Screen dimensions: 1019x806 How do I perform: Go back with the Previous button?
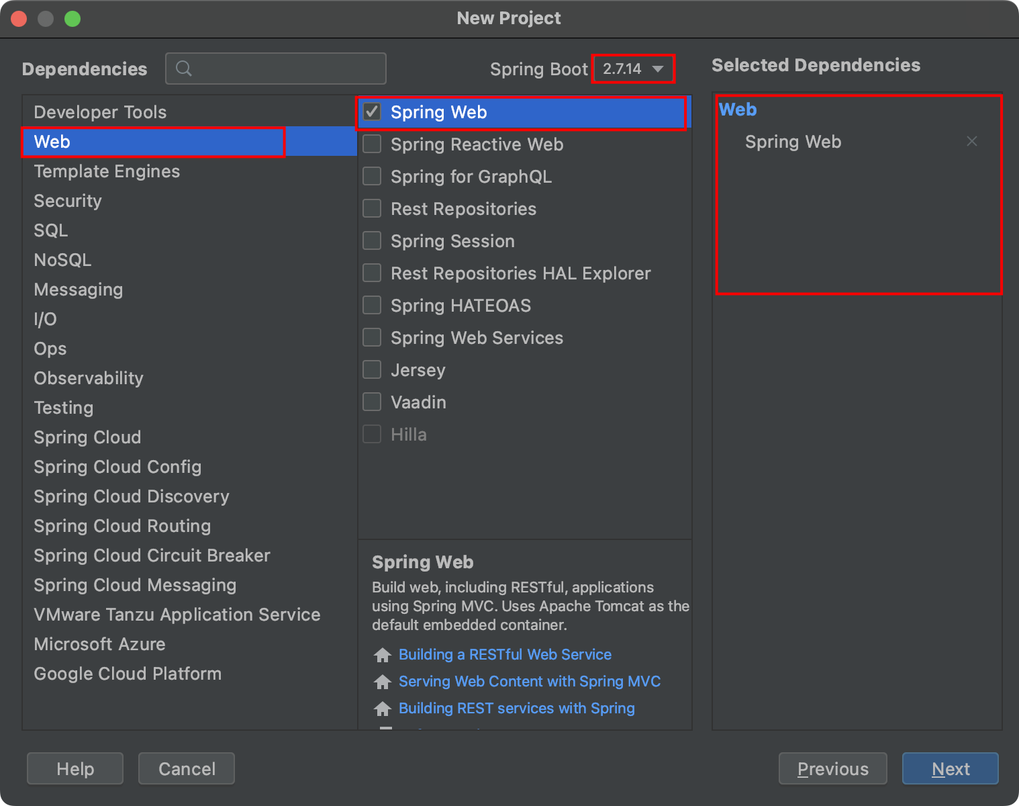tap(833, 768)
